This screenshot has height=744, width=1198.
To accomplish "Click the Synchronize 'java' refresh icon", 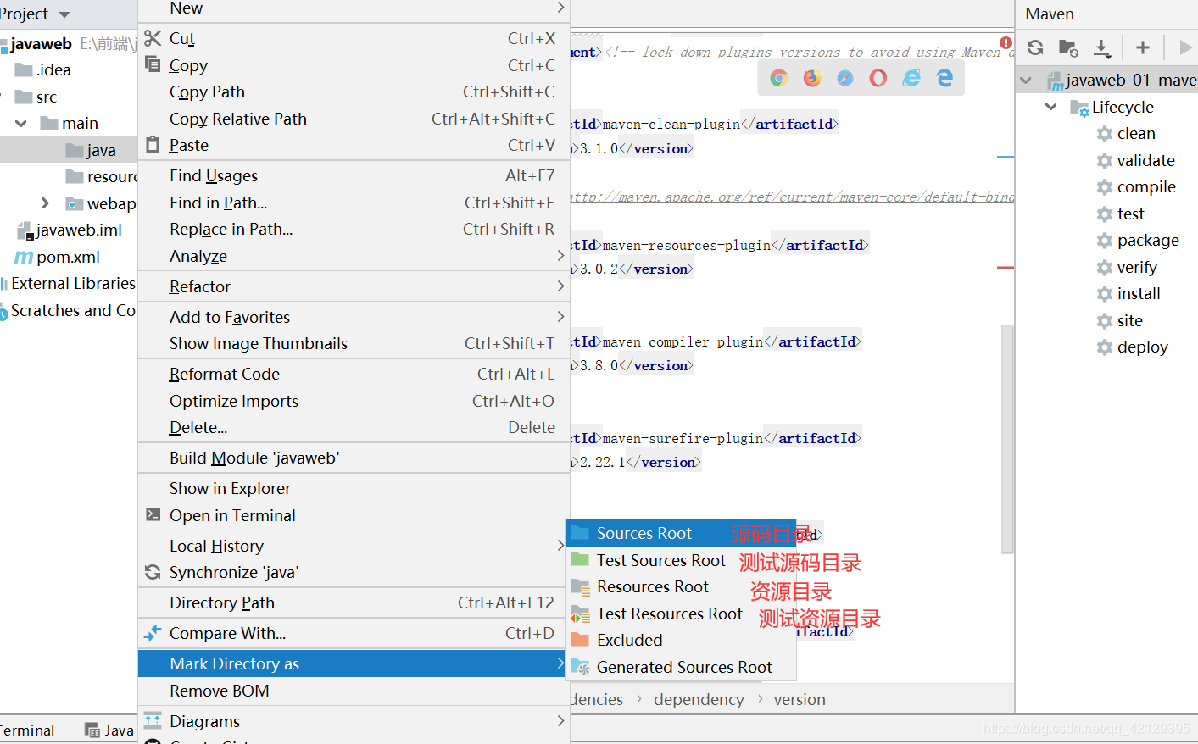I will 153,572.
